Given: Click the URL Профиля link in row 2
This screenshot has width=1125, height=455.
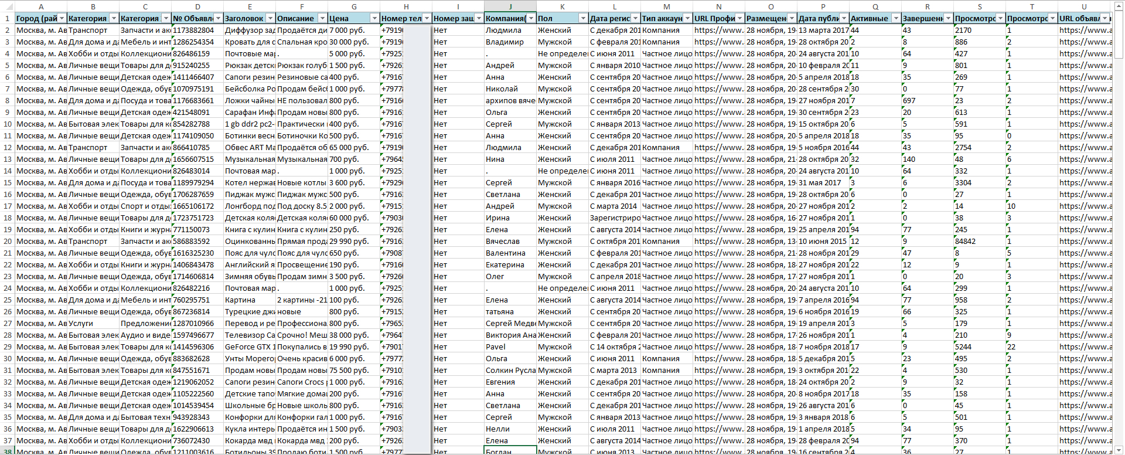Looking at the screenshot, I should pyautogui.click(x=718, y=30).
